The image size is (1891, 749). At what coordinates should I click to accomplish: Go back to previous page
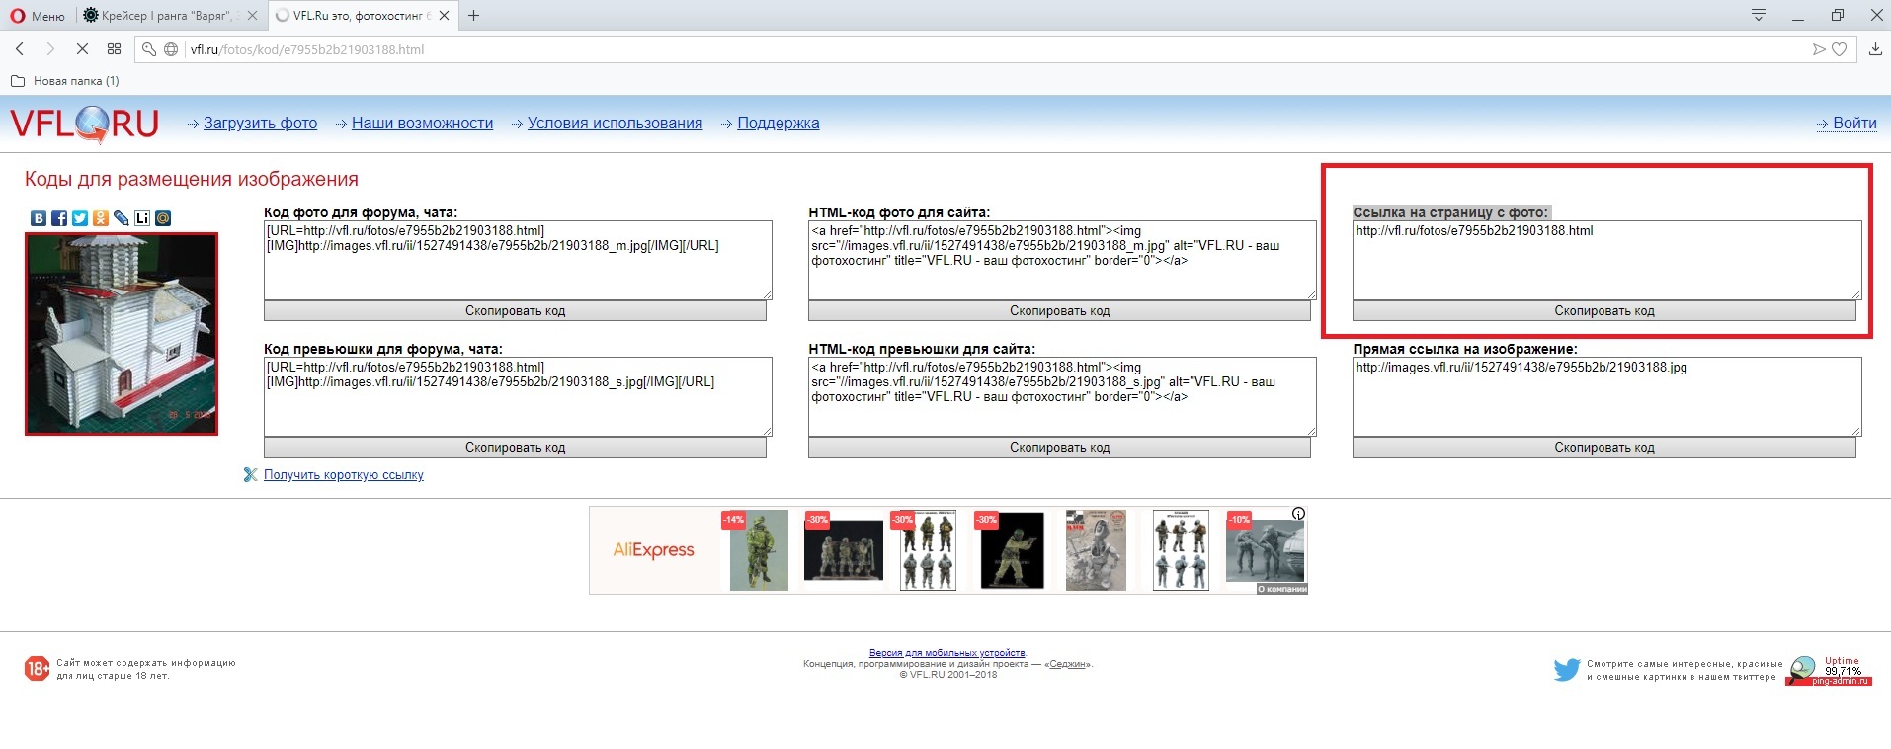20,49
